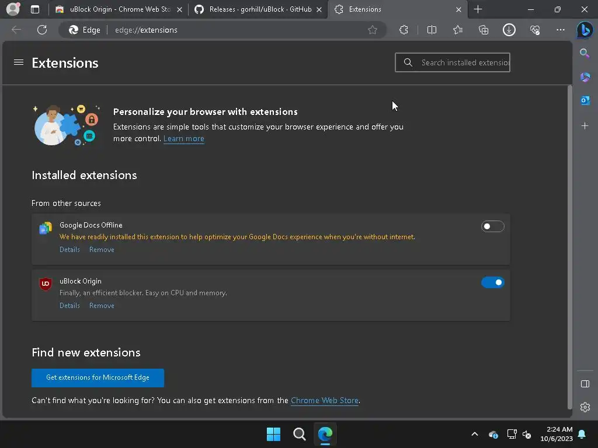The height and width of the screenshot is (448, 598).
Task: Open the sidebar Search icon
Action: coord(585,53)
